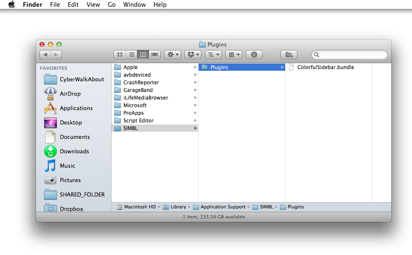
Task: Open the Action gear menu
Action: tap(173, 55)
